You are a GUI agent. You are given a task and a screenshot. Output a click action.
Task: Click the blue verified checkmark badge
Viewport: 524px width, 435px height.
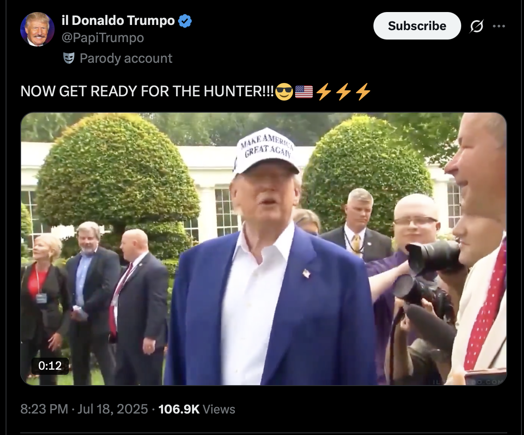click(x=185, y=21)
